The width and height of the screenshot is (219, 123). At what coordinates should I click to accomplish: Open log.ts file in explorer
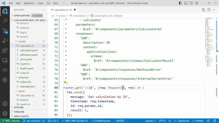point(23,32)
